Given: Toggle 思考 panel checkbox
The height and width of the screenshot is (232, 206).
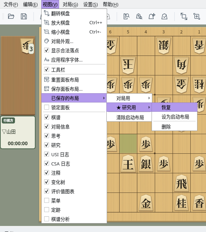Looking at the screenshot, I should [47, 136].
